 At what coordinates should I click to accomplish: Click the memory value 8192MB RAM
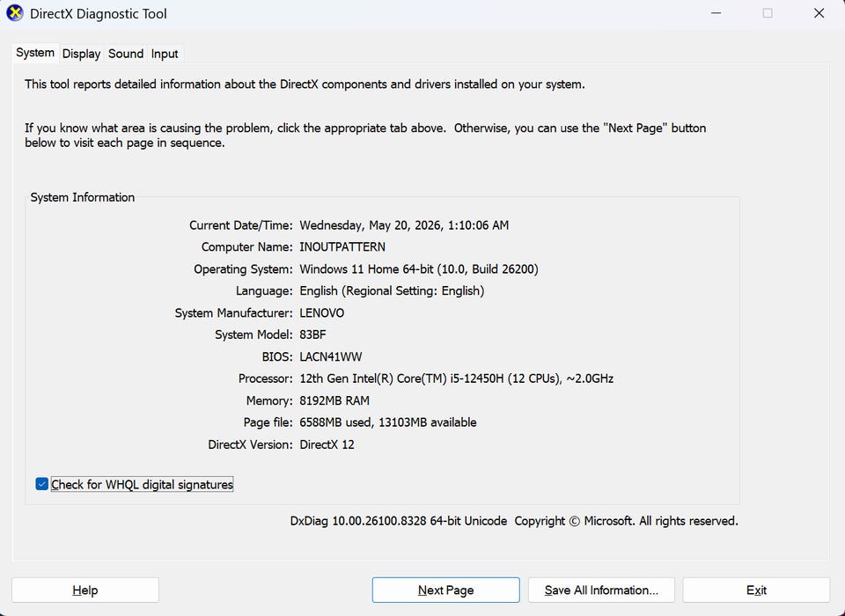pos(334,401)
